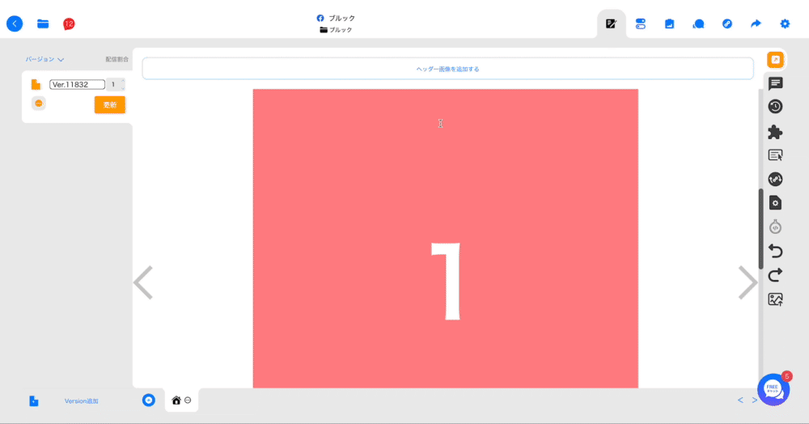
Task: Open the link chain tab
Action: (x=727, y=23)
